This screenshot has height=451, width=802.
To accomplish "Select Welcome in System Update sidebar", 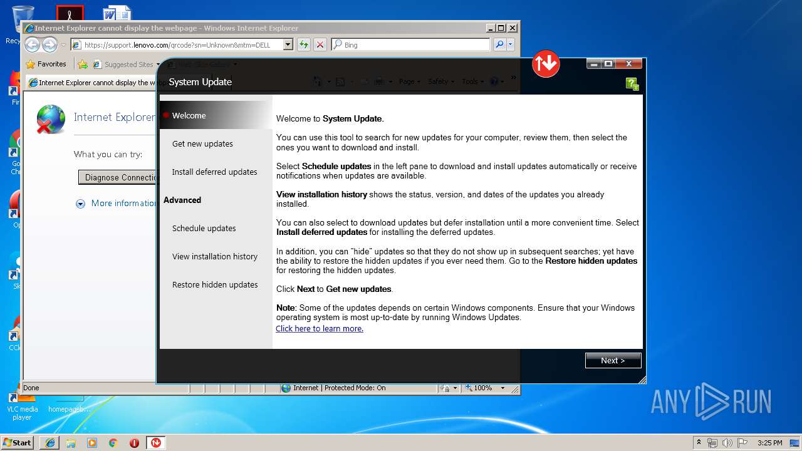I will [x=216, y=115].
